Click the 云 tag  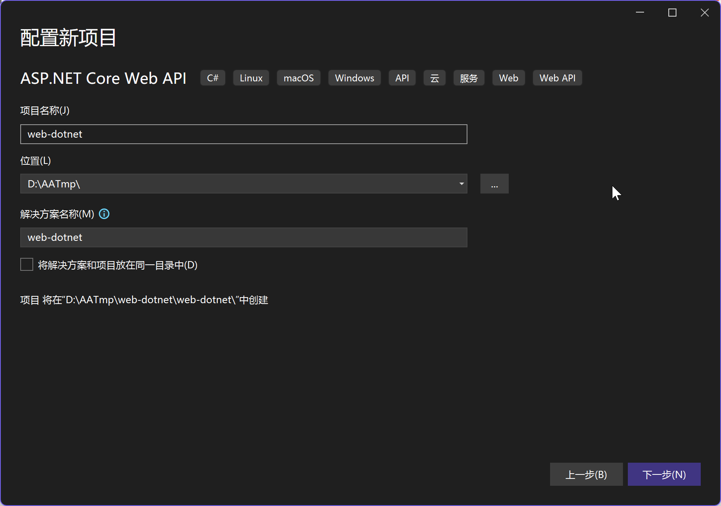point(435,78)
